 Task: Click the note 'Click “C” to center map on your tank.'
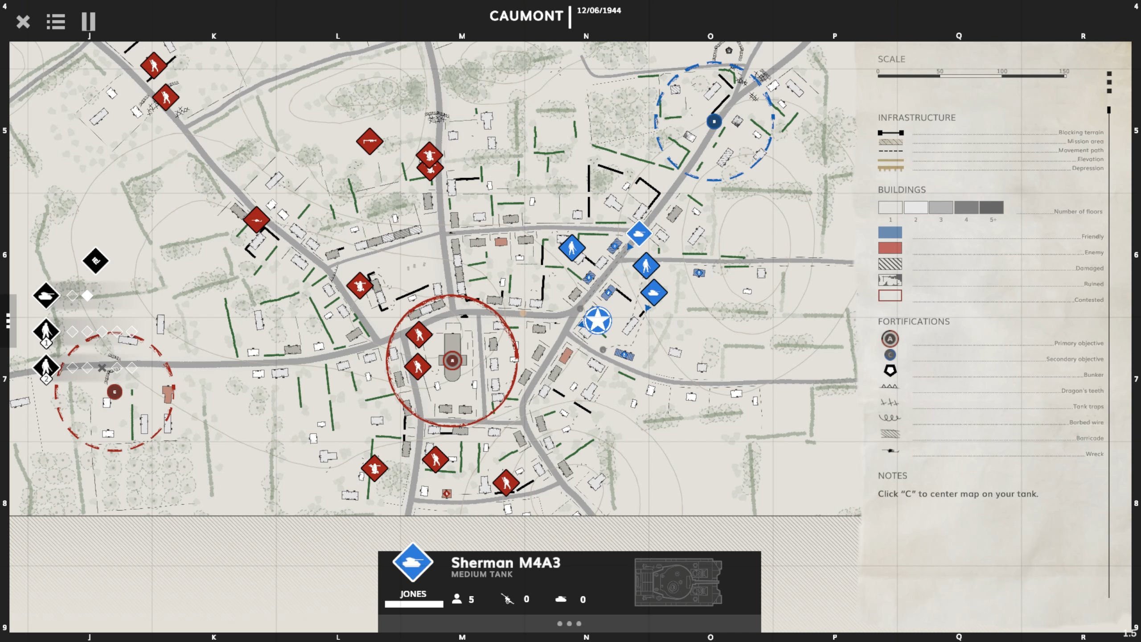tap(958, 494)
